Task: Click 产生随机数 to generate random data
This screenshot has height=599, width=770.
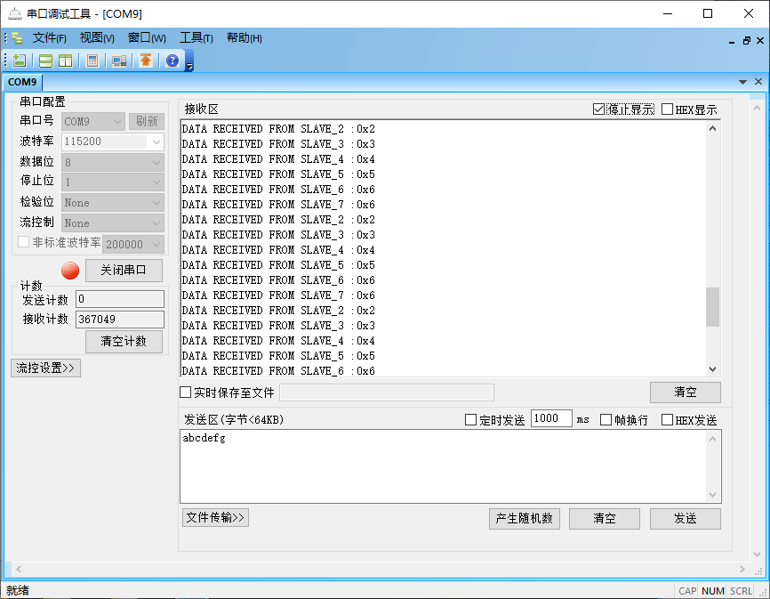Action: (524, 518)
